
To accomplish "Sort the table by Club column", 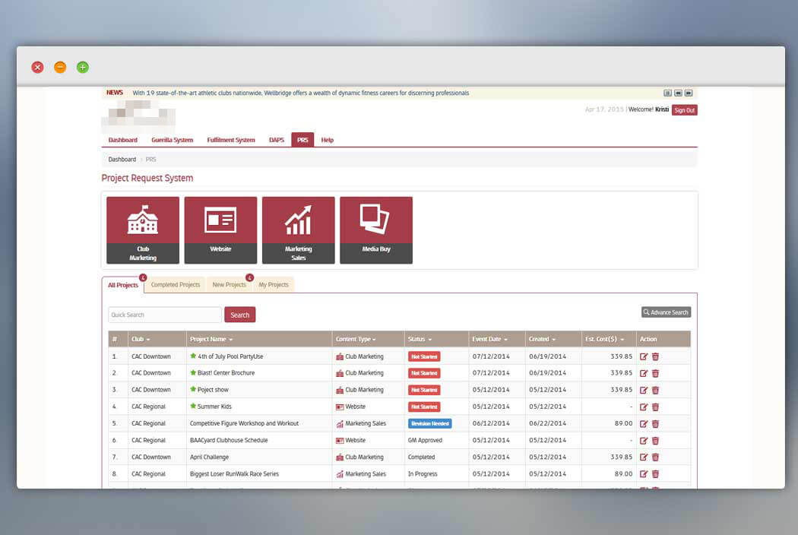I will pos(141,339).
